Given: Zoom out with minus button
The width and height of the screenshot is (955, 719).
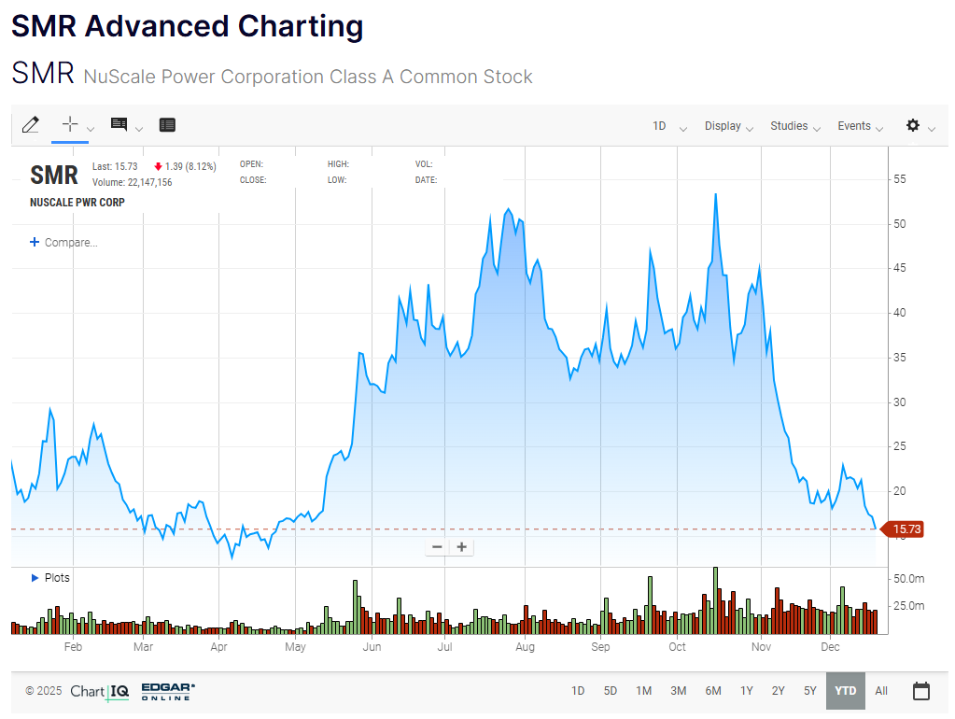Looking at the screenshot, I should [437, 547].
